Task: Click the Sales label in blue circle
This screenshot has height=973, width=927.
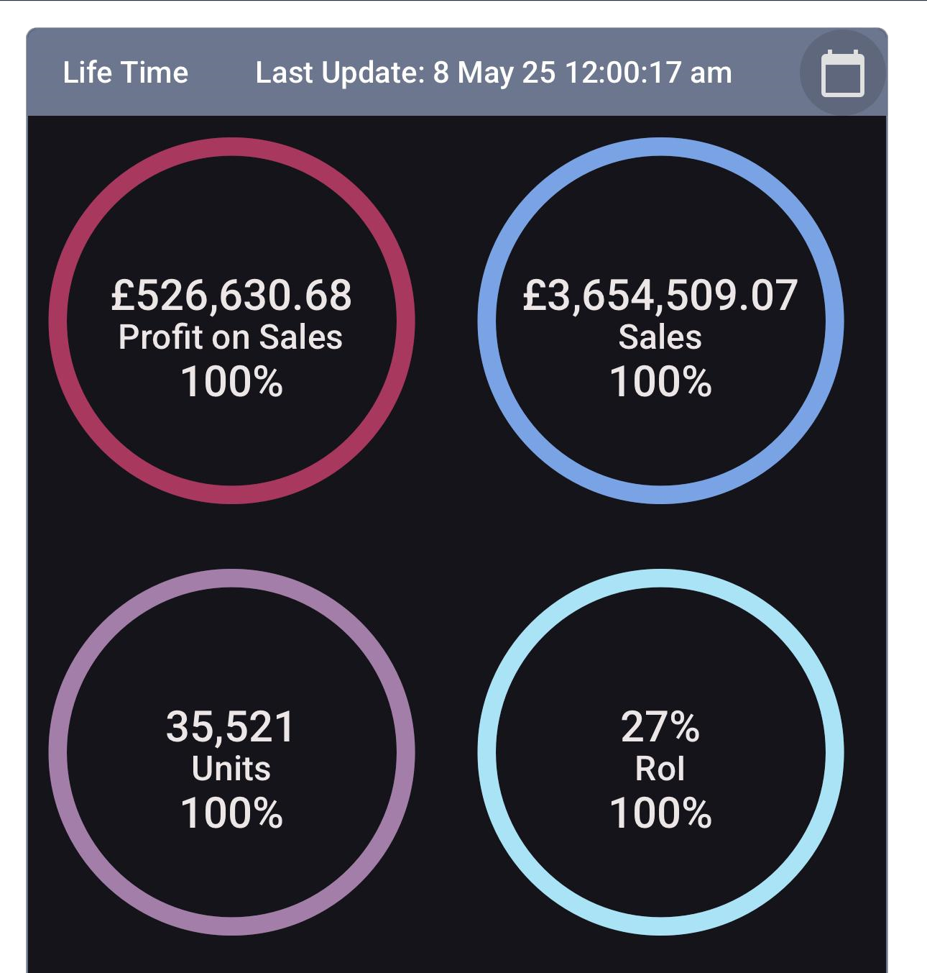Action: point(660,337)
